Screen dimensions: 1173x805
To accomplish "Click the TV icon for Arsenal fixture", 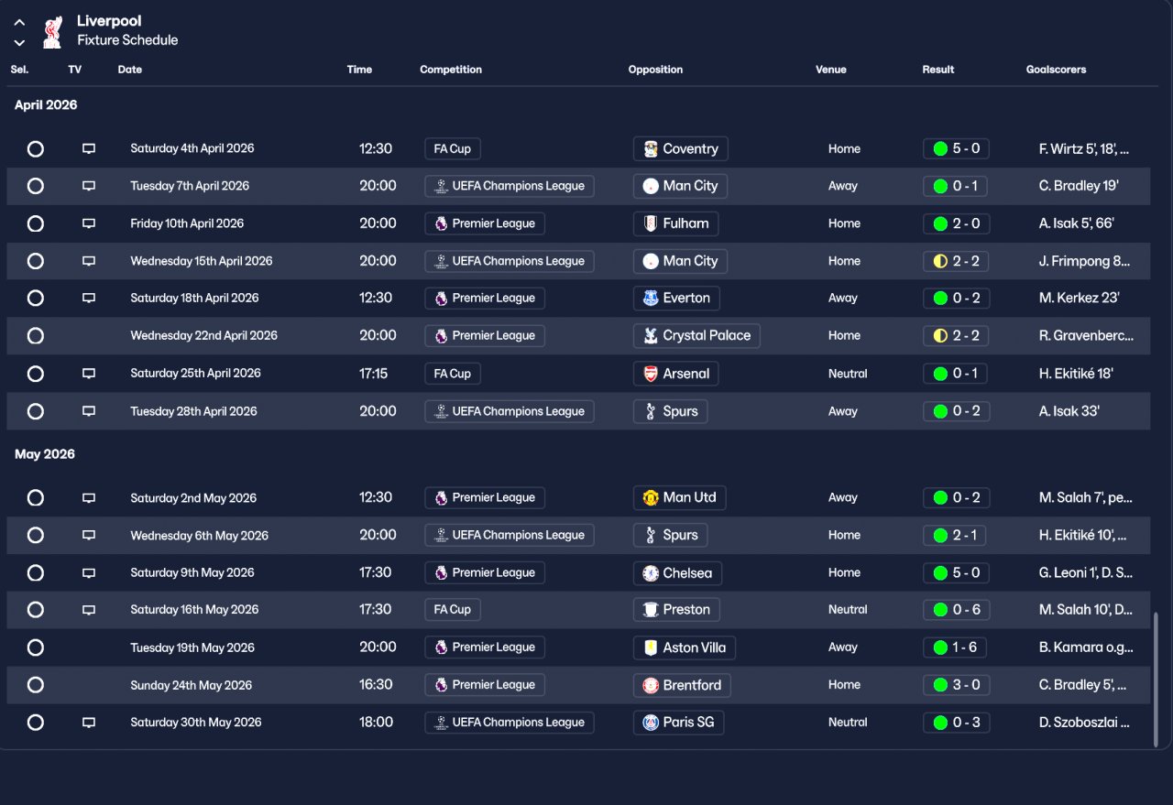I will click(x=89, y=374).
